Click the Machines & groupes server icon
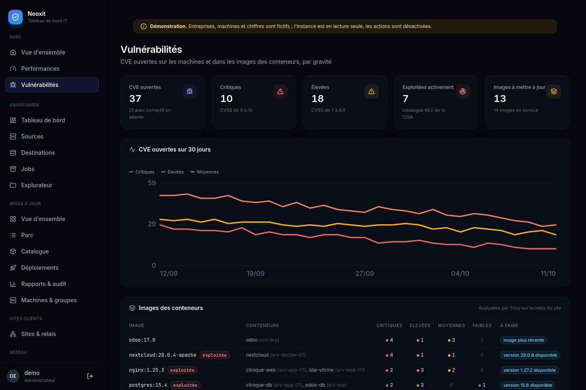This screenshot has height=390, width=586. point(13,300)
